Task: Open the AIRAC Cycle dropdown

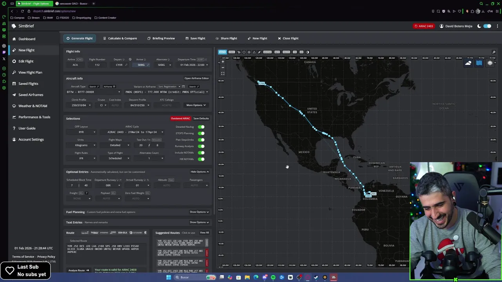Action: [x=132, y=132]
